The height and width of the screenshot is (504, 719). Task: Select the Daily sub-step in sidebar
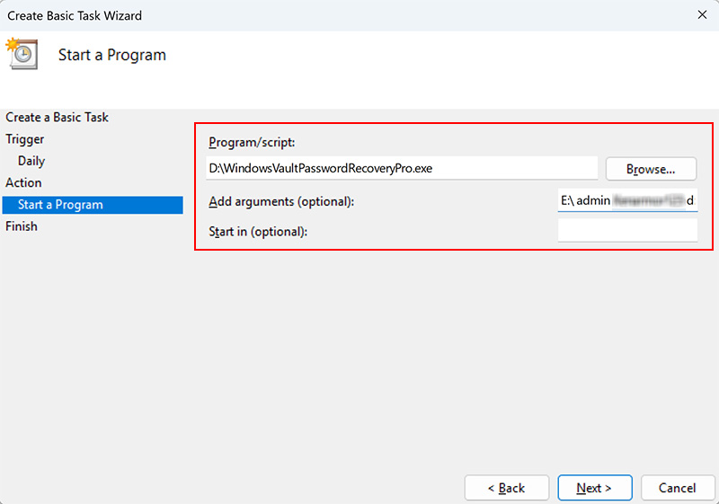point(31,161)
